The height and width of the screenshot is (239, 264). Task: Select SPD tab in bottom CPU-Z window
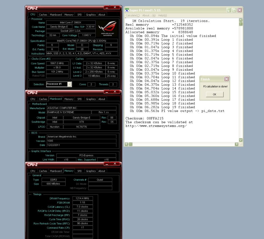coord(79,171)
